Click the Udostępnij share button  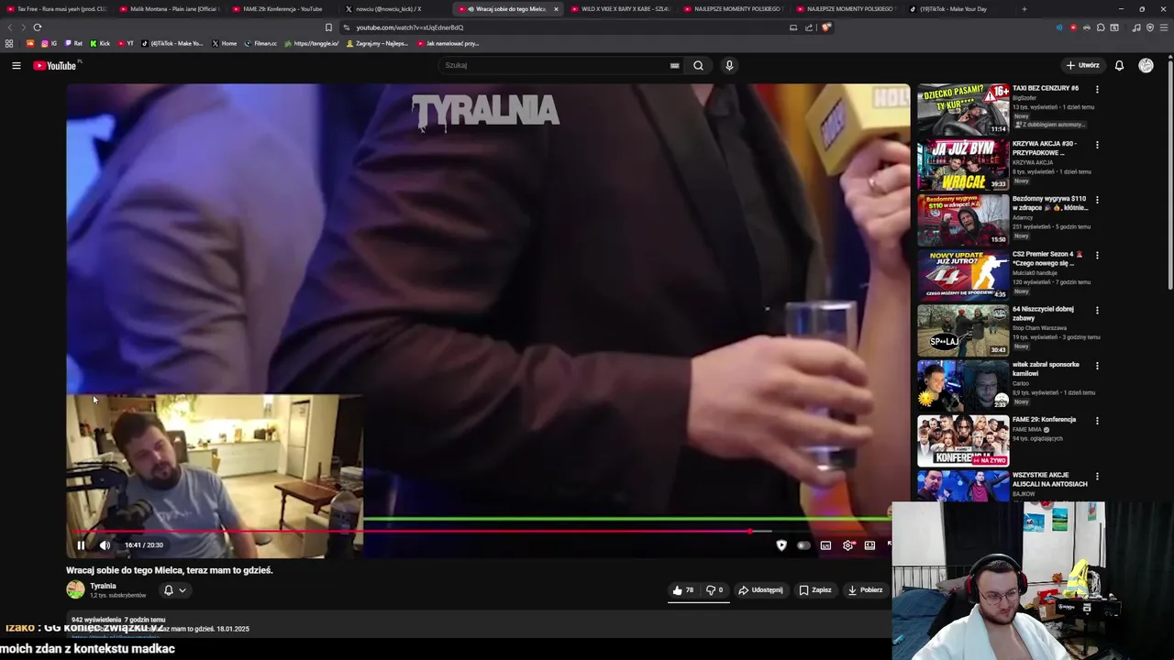[x=760, y=590]
